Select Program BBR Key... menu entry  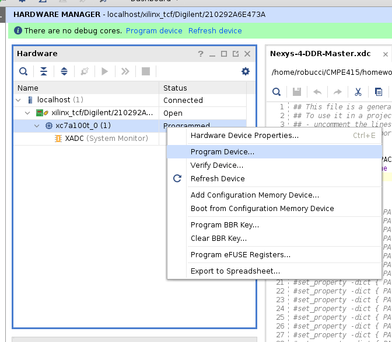[x=274, y=224]
